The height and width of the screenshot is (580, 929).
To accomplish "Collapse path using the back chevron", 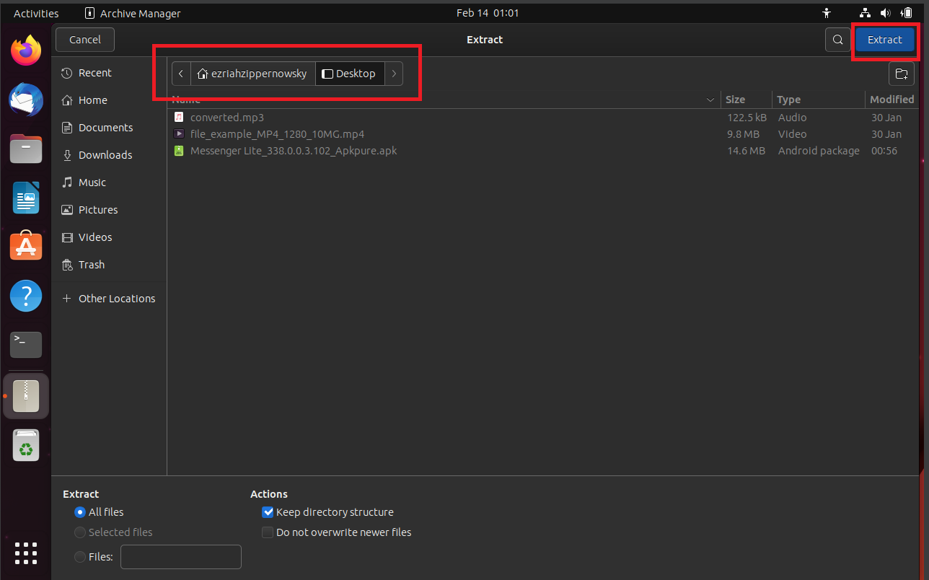I will tap(181, 73).
